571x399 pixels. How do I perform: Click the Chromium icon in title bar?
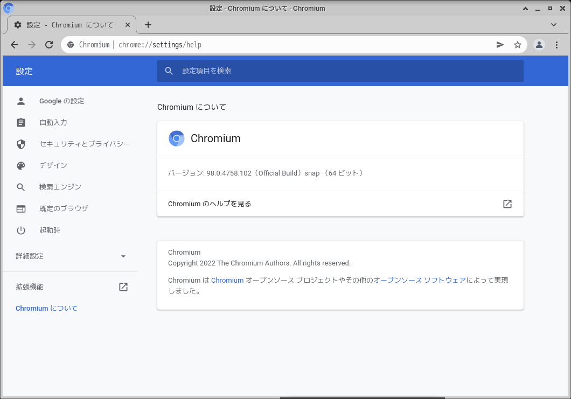tap(9, 8)
